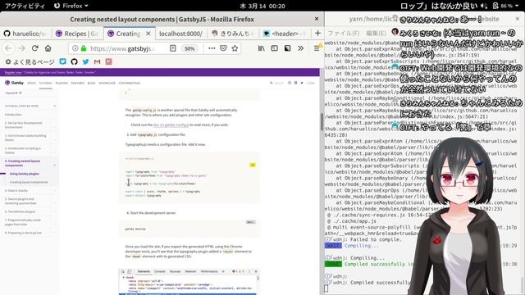This screenshot has height=295, width=525.
Task: Save page to Pocket
Action: pos(223,48)
